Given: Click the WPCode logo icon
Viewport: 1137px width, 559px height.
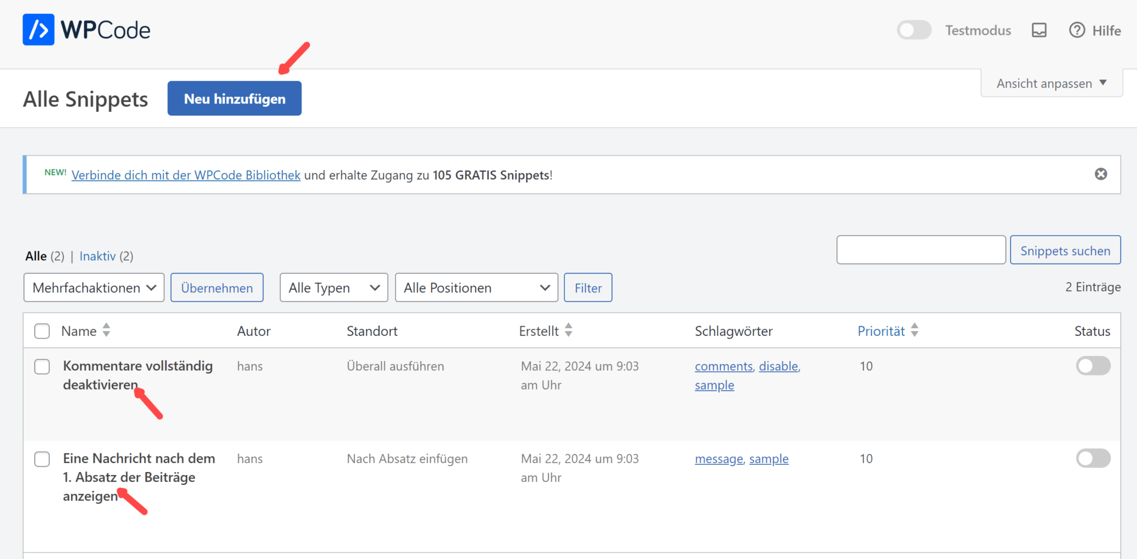Looking at the screenshot, I should click(x=38, y=30).
